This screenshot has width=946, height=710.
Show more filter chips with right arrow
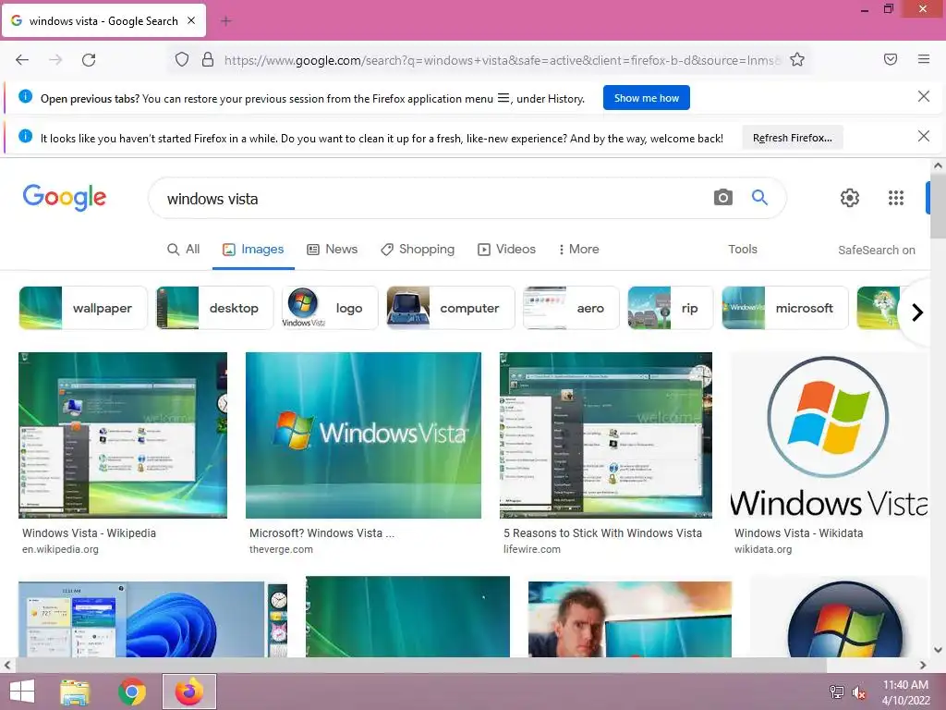(917, 312)
